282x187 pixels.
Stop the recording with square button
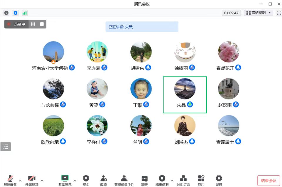tap(42, 24)
